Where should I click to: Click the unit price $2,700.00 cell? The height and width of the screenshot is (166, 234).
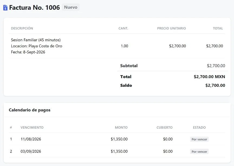(178, 46)
